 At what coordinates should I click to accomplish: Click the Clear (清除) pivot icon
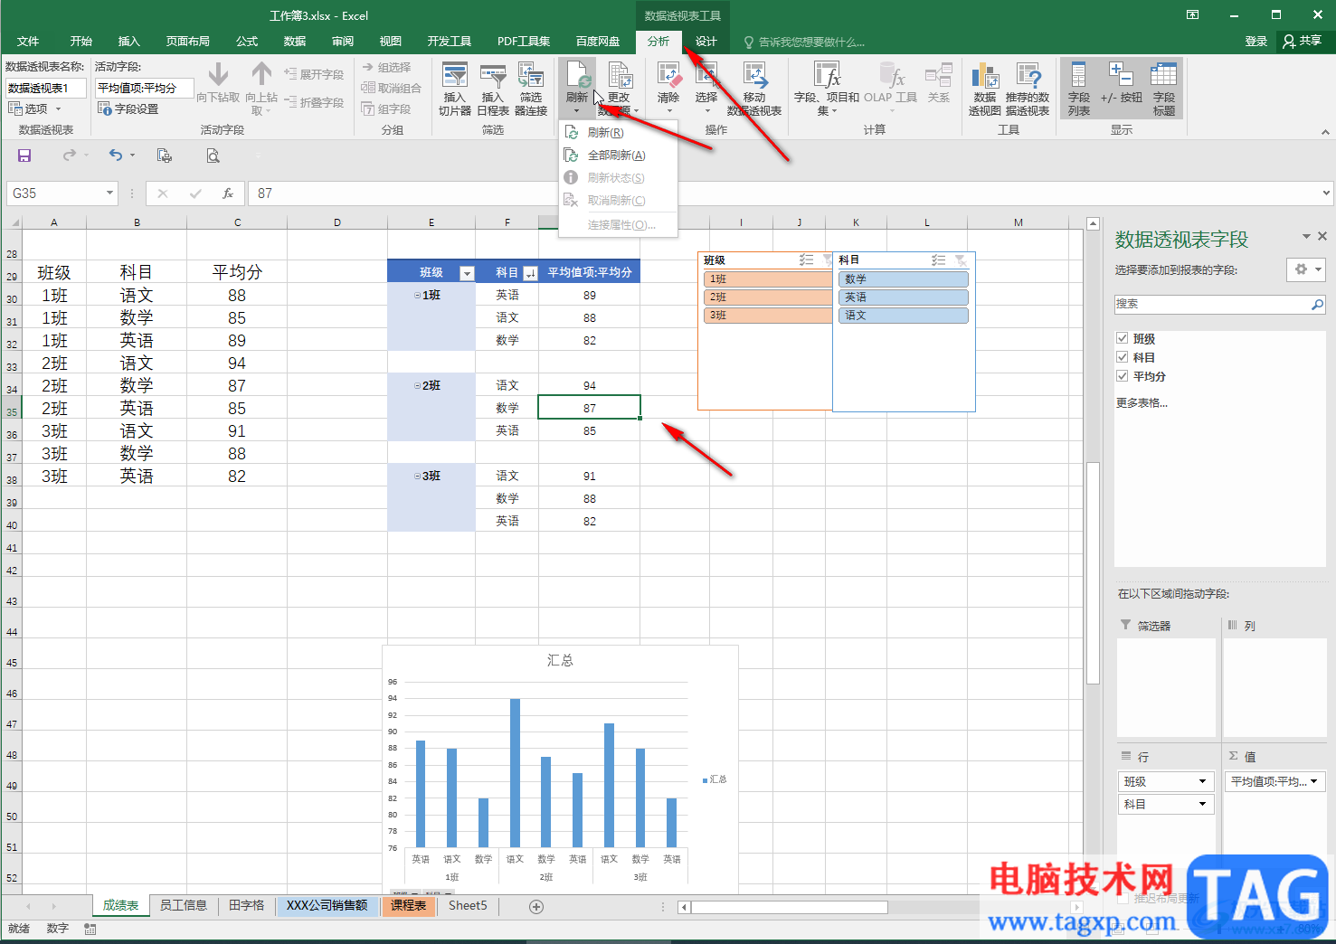tap(668, 75)
